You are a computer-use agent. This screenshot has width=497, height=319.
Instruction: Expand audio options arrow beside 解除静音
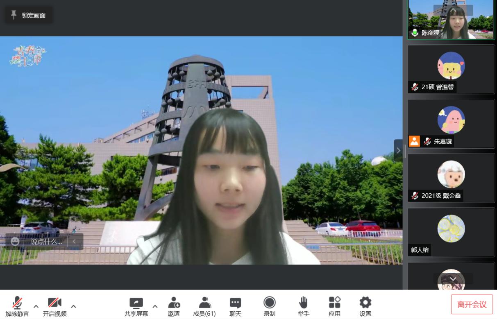[36, 306]
